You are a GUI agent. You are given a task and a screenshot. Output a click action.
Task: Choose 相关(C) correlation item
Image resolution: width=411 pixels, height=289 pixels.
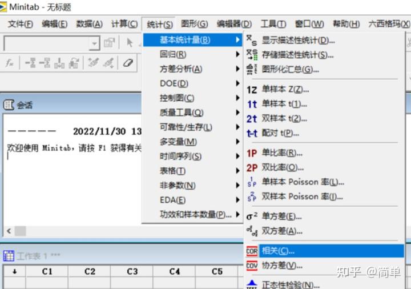[324, 251]
